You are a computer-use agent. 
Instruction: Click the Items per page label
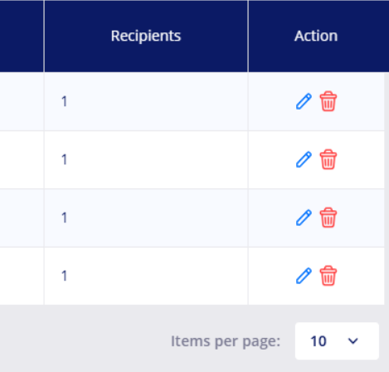click(x=226, y=341)
